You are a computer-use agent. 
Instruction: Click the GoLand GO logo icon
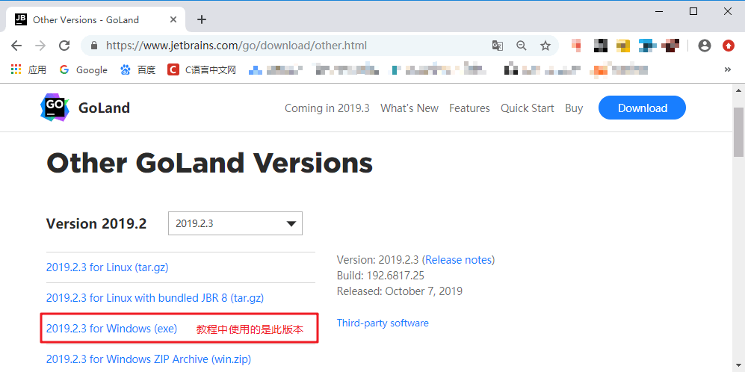[55, 108]
